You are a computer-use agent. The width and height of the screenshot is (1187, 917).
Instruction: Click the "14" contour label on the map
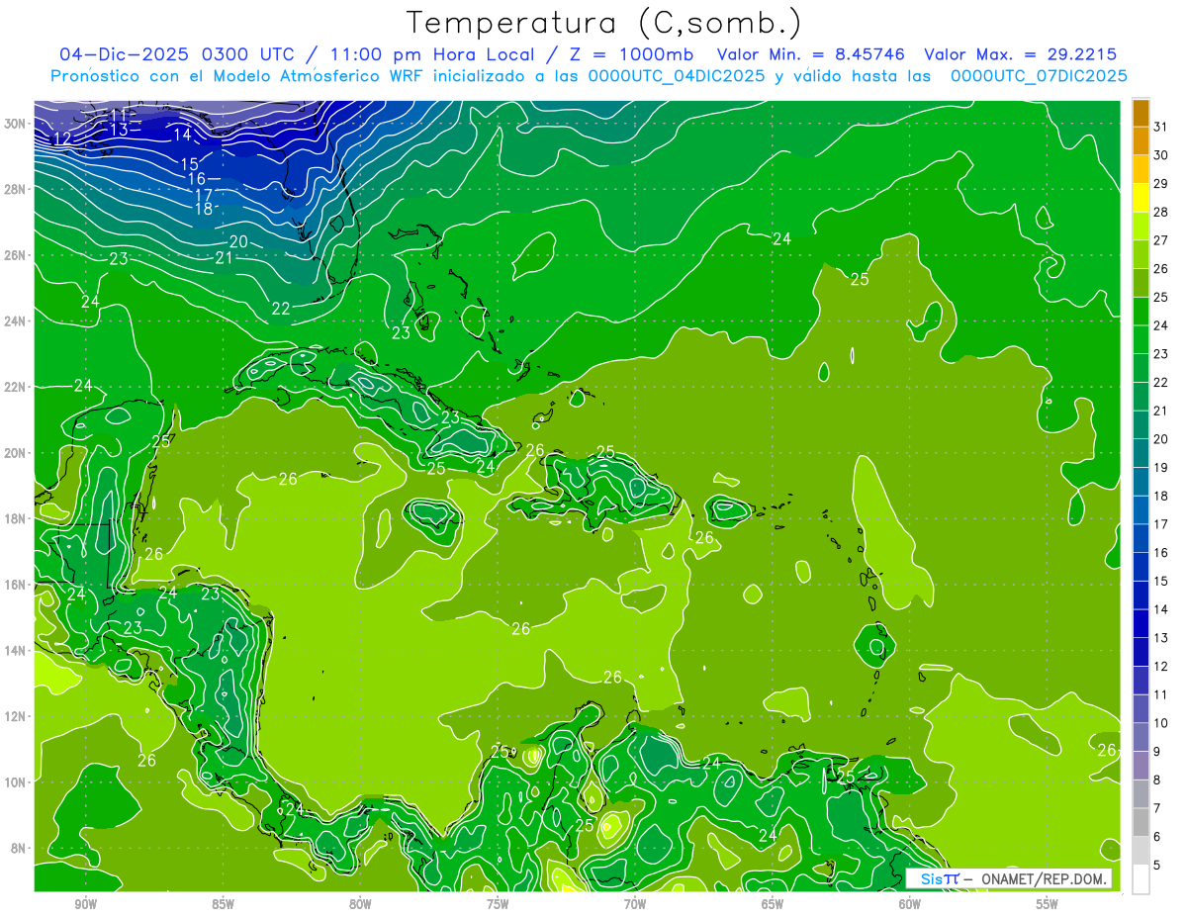pyautogui.click(x=182, y=136)
